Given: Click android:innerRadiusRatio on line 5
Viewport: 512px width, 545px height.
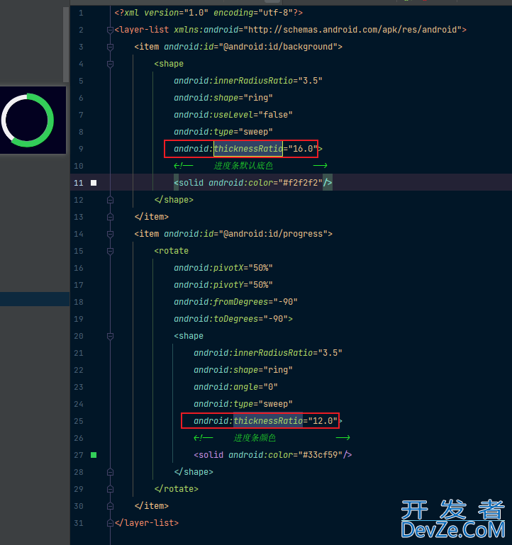Looking at the screenshot, I should [233, 81].
